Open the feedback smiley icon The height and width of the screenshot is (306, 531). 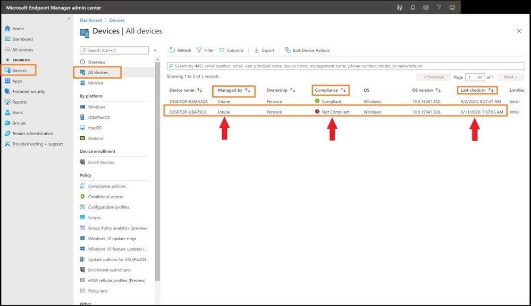452,7
